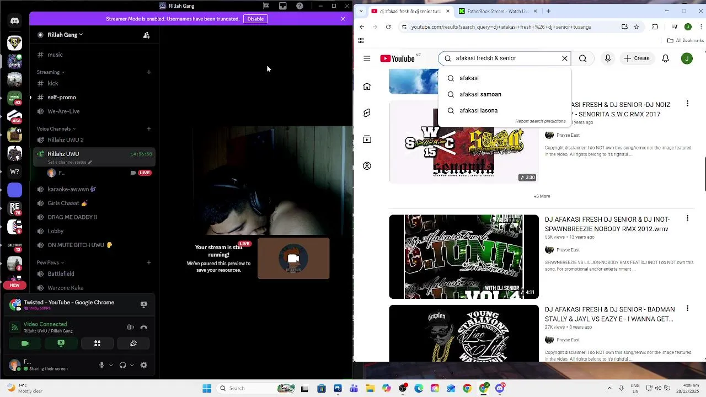706x397 pixels.
Task: Open Discord from Windows taskbar
Action: [x=500, y=388]
